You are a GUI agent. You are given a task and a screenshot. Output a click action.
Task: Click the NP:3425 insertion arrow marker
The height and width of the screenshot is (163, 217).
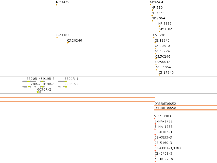tap(57, 5)
